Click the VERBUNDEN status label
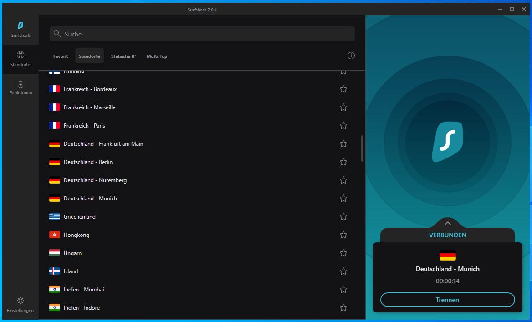The image size is (532, 322). pyautogui.click(x=448, y=235)
